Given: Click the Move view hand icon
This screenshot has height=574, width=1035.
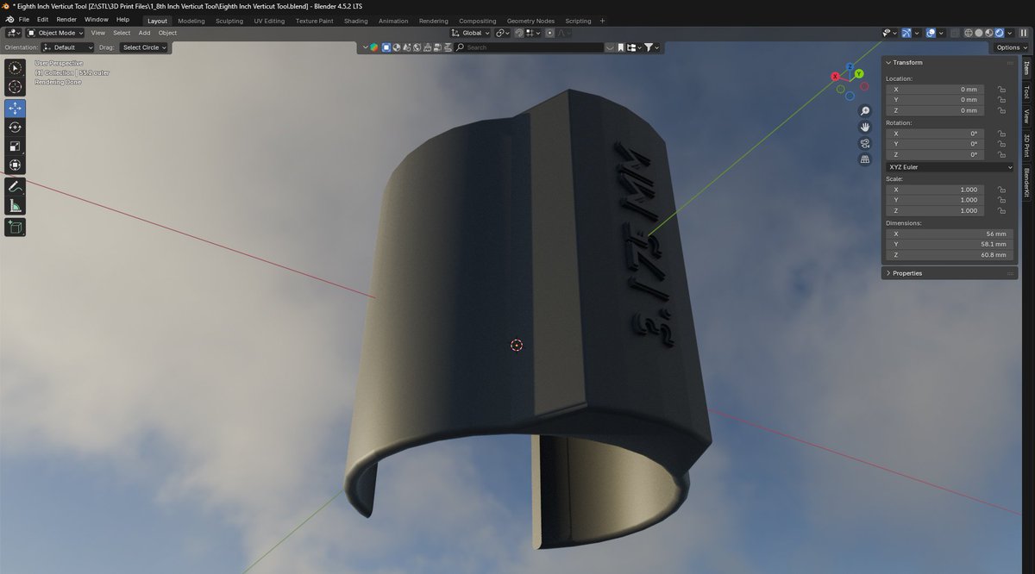Looking at the screenshot, I should [x=865, y=128].
